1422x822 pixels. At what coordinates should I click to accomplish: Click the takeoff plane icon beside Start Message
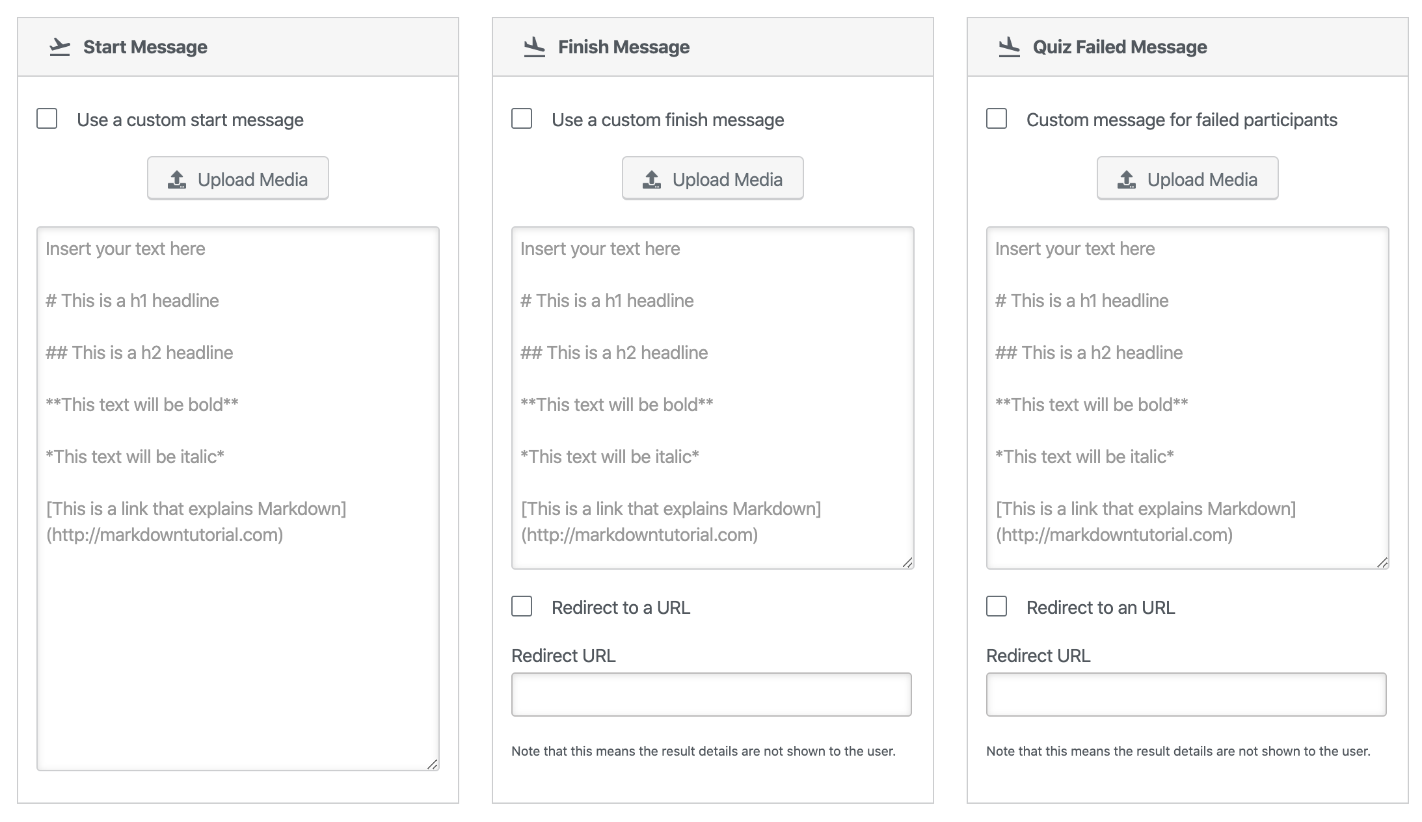[60, 47]
